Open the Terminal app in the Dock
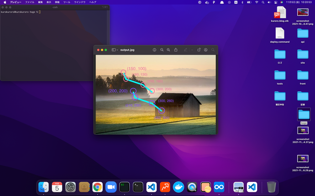 point(138,187)
